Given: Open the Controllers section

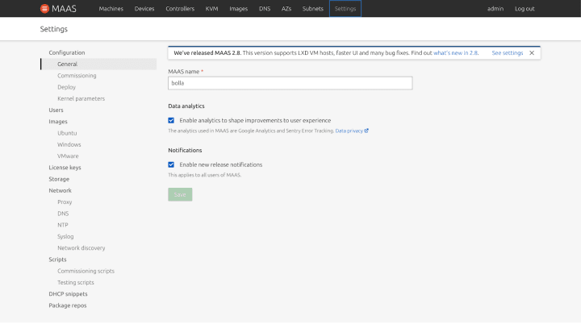Looking at the screenshot, I should click(180, 9).
